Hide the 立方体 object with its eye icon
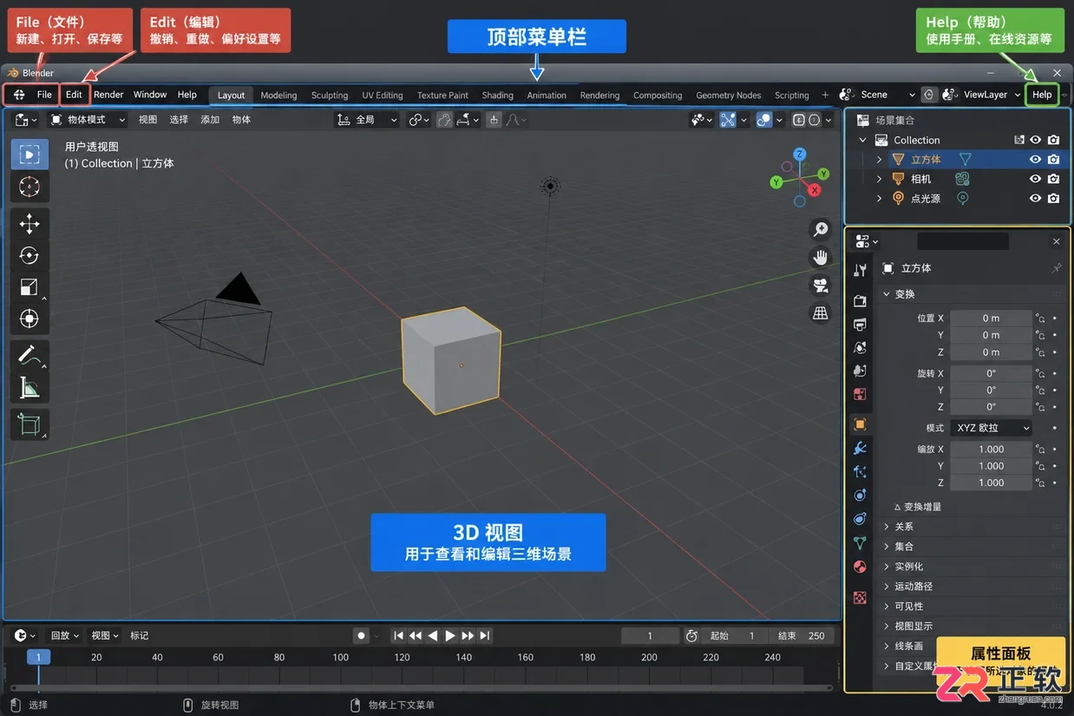 click(1035, 160)
